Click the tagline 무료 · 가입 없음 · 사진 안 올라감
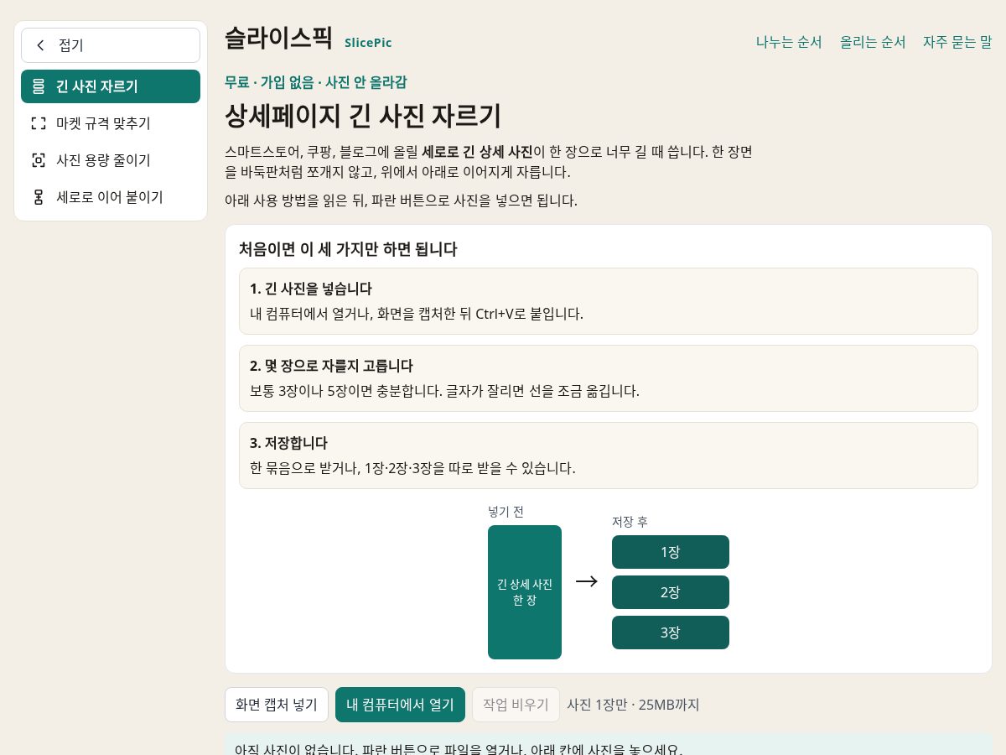This screenshot has width=1006, height=755. click(316, 82)
